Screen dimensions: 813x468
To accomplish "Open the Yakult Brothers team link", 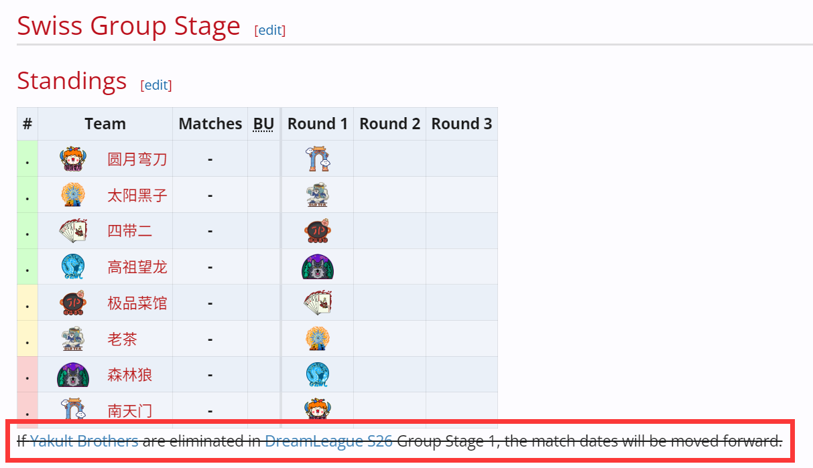I will pyautogui.click(x=84, y=441).
